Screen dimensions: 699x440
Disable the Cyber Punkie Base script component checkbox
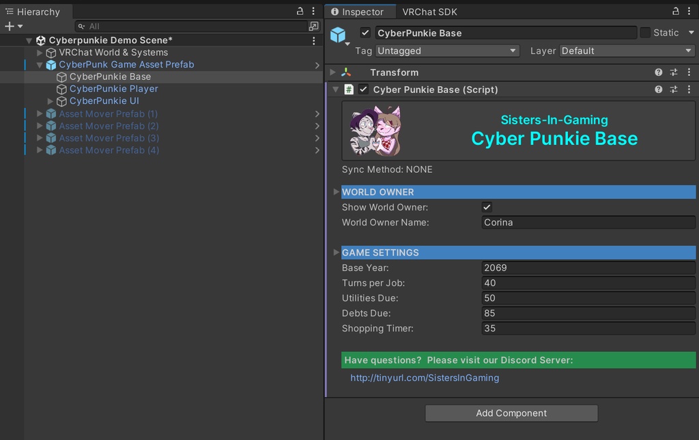coord(365,90)
